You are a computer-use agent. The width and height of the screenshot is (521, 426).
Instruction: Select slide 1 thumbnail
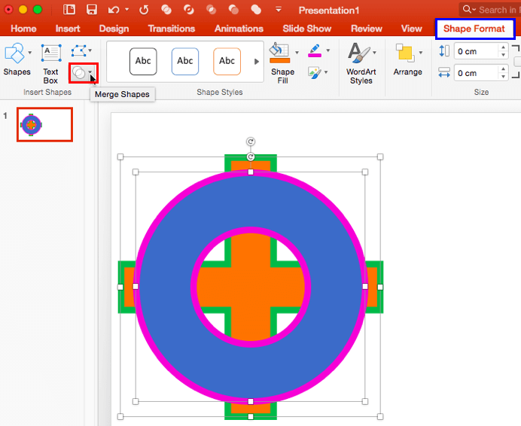[45, 125]
